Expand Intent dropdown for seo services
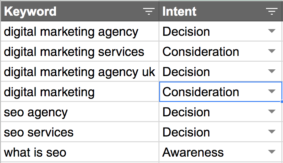The height and width of the screenshot is (163, 283). click(x=272, y=132)
